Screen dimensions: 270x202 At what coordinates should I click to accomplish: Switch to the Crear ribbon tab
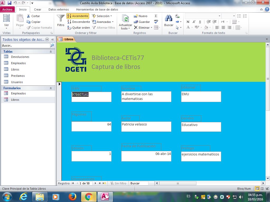pyautogui.click(x=38, y=9)
